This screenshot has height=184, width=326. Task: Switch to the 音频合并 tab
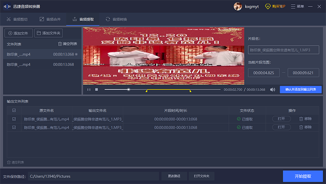[50, 20]
